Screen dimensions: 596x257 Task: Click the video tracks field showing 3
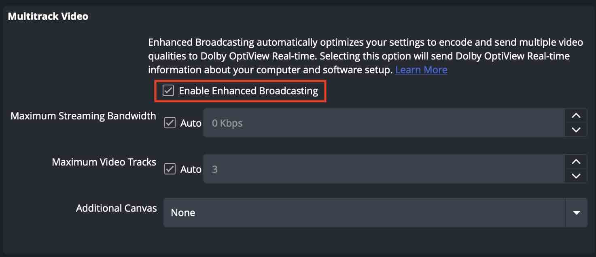(x=384, y=169)
